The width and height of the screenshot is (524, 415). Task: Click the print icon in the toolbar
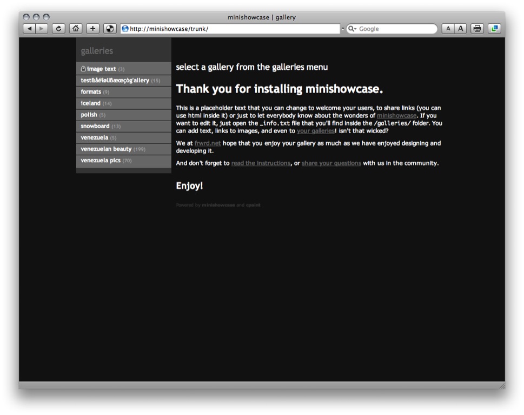(477, 29)
